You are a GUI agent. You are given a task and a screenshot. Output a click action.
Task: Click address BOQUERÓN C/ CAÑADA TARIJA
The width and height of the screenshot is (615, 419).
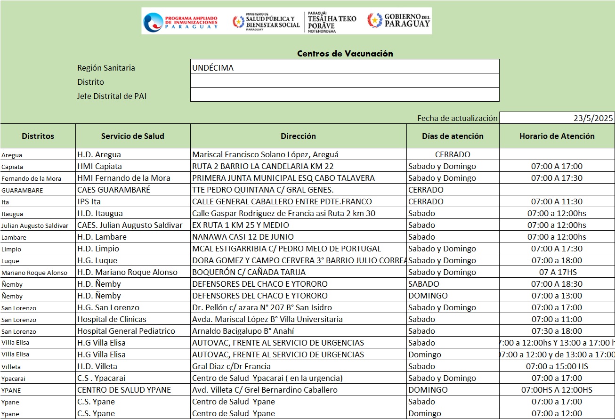(249, 272)
